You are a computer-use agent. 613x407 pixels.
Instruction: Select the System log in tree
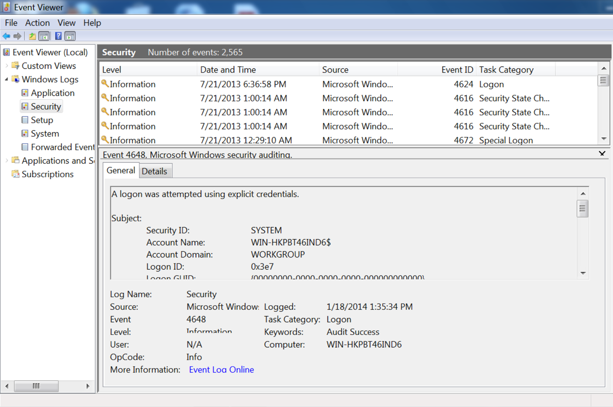coord(45,133)
